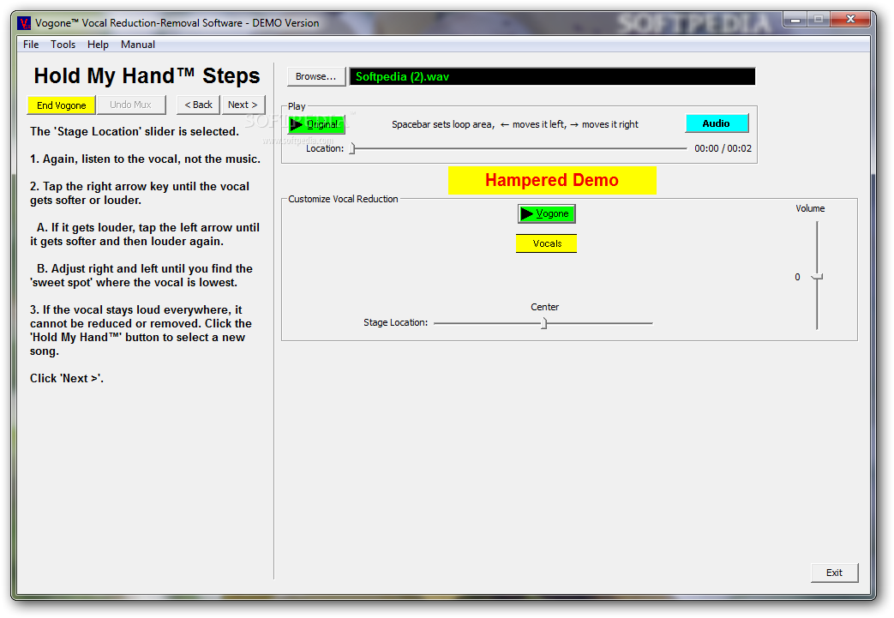Viewport: 894px width, 618px height.
Task: Click the 00:00 / 00:02 time readout
Action: click(723, 148)
